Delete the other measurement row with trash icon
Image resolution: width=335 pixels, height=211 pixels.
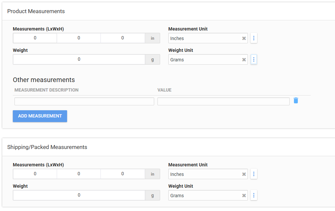tap(296, 100)
